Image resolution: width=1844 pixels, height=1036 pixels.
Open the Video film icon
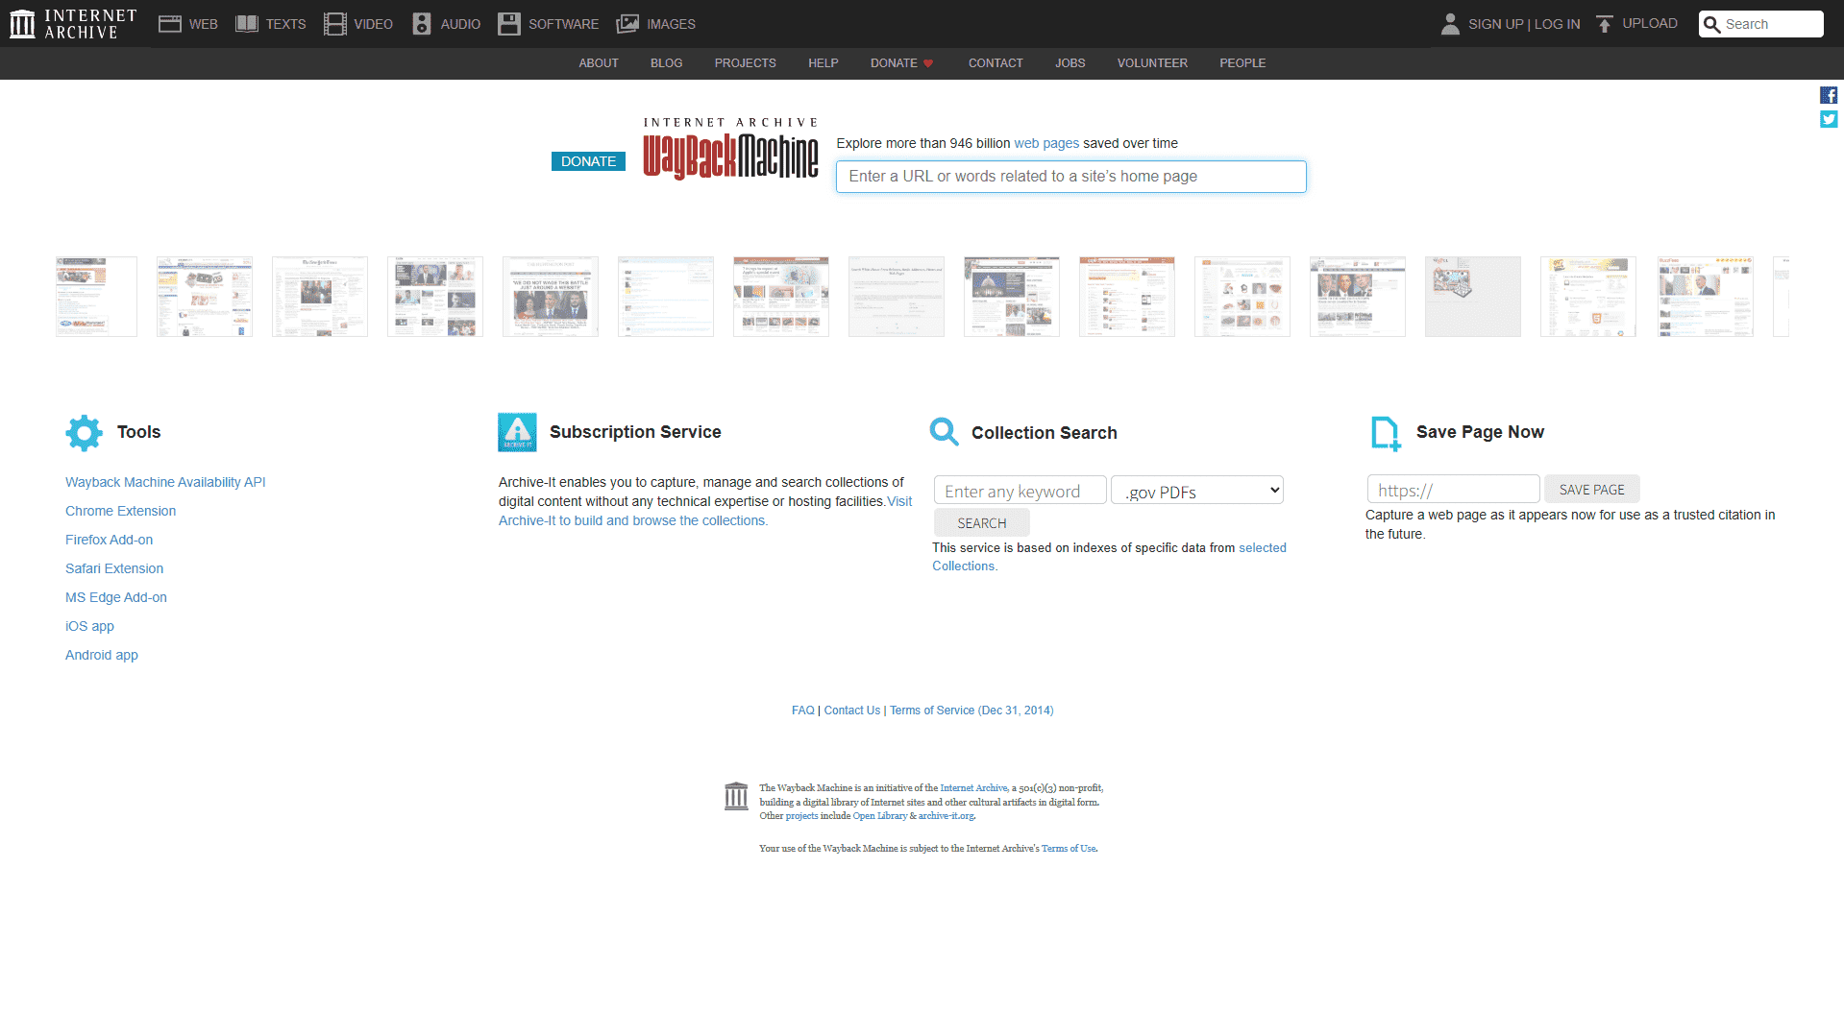[x=334, y=24]
